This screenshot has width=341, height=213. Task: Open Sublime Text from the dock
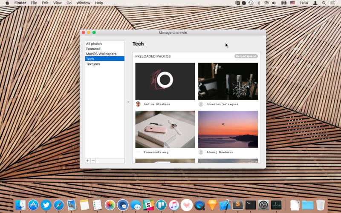click(238, 205)
